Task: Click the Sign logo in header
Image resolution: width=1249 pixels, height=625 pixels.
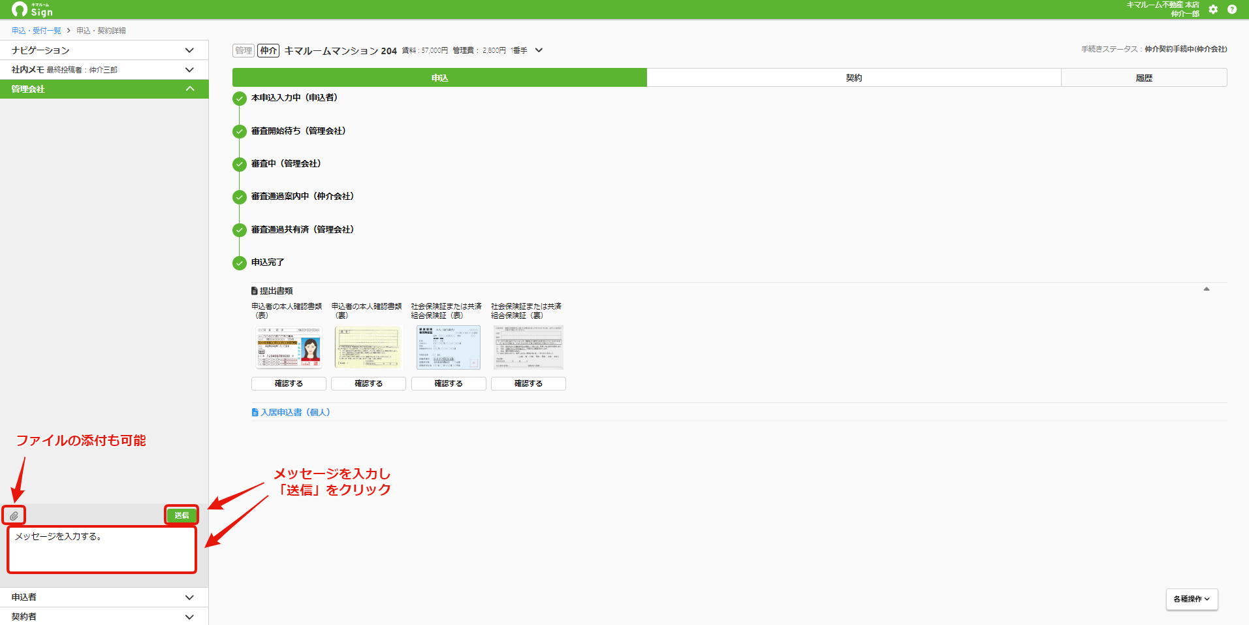Action: click(32, 9)
